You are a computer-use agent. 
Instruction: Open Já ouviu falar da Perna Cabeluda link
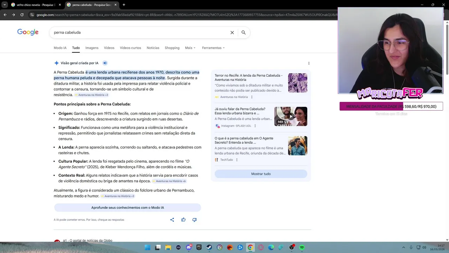coord(240,111)
